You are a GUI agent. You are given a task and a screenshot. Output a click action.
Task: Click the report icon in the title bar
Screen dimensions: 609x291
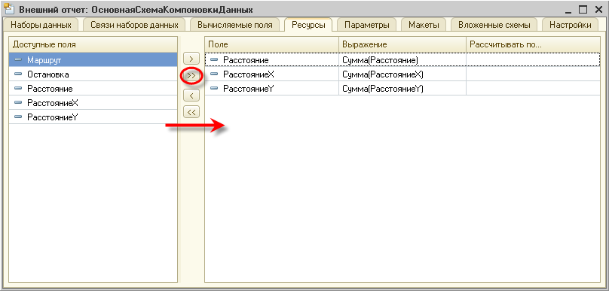point(10,8)
